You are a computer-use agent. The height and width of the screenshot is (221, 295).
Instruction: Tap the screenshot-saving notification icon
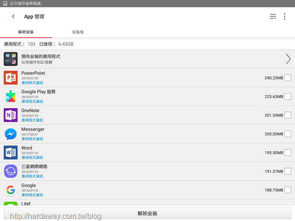click(5, 3)
